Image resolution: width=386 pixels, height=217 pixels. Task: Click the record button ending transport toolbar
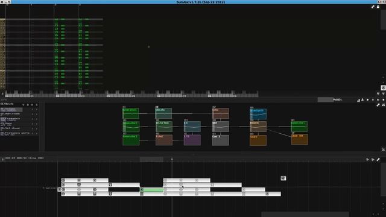384,100
